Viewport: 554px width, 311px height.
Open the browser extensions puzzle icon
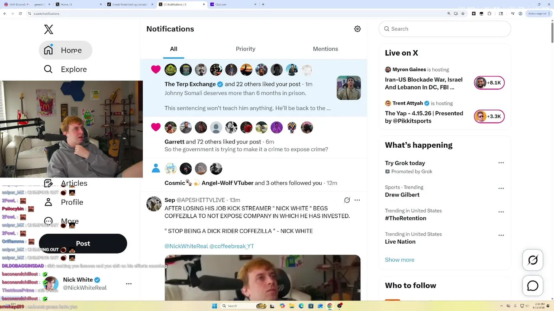pos(490,13)
